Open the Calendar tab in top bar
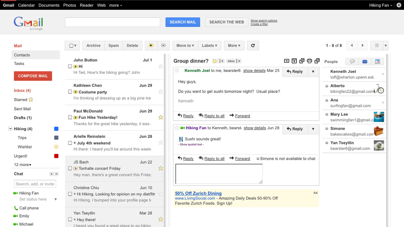 click(27, 5)
